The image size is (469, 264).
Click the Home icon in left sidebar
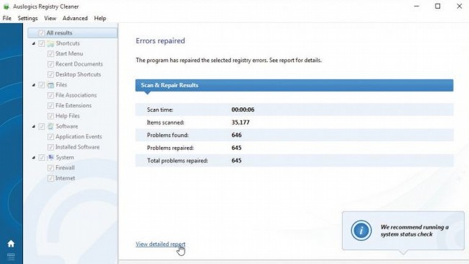point(11,243)
